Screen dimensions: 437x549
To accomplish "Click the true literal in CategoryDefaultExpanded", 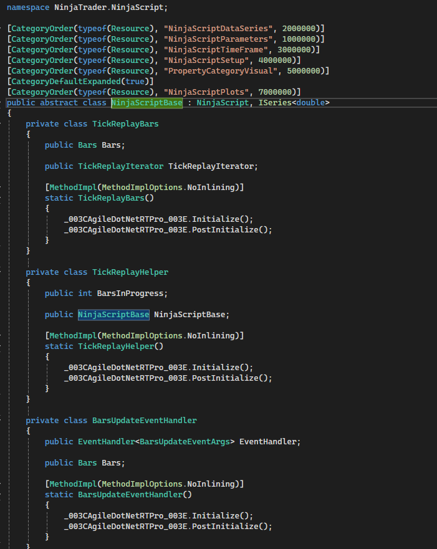I will (135, 81).
